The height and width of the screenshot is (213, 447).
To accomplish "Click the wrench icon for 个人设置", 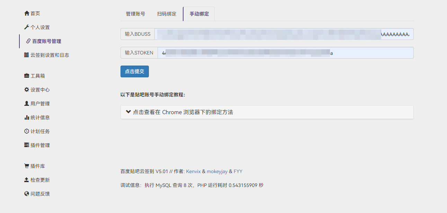I will pyautogui.click(x=27, y=27).
